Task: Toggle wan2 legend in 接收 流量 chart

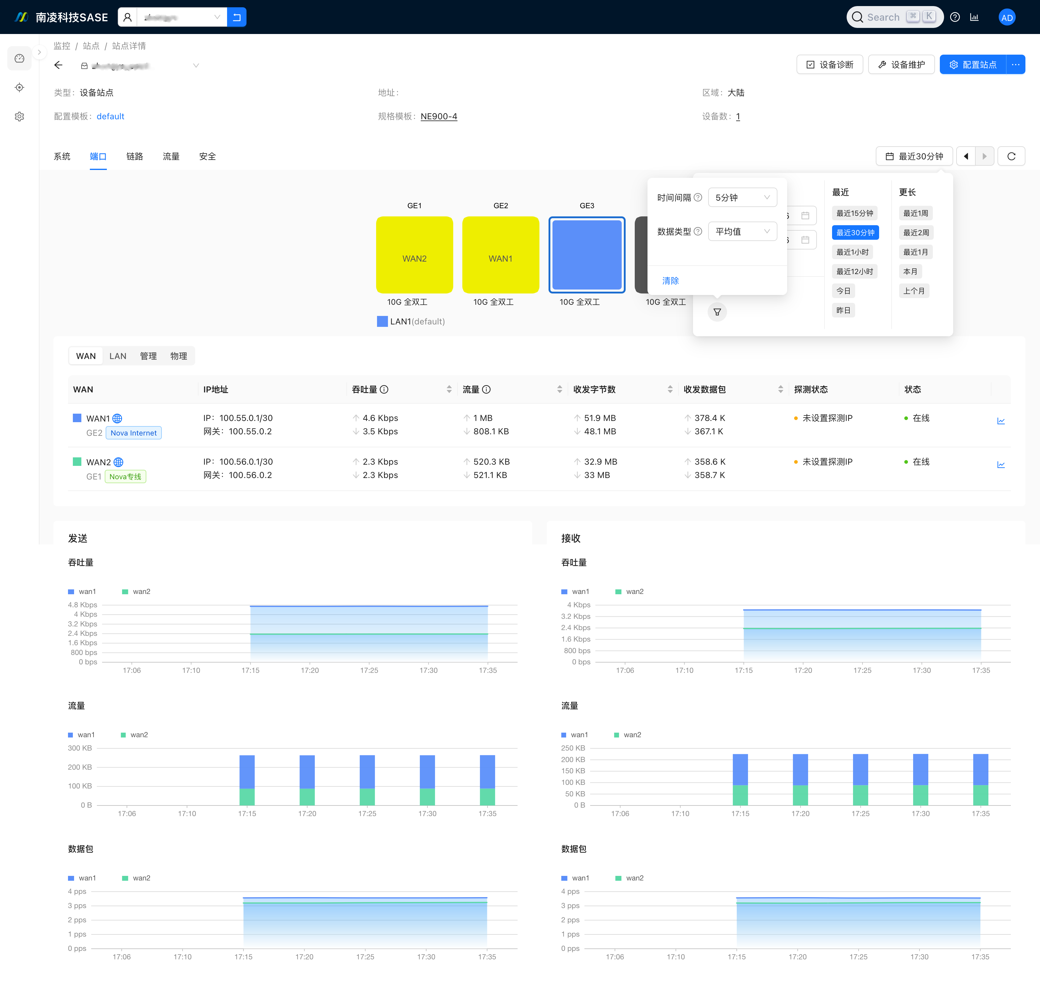Action: click(627, 734)
